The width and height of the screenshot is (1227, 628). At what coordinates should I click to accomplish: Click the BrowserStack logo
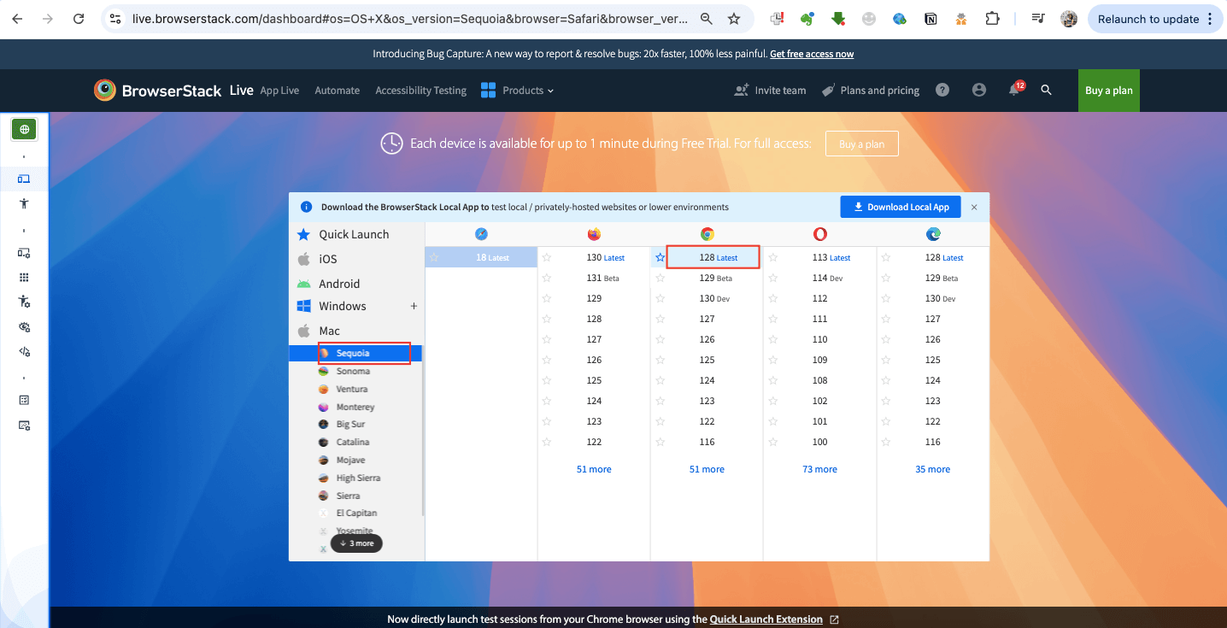click(x=158, y=90)
